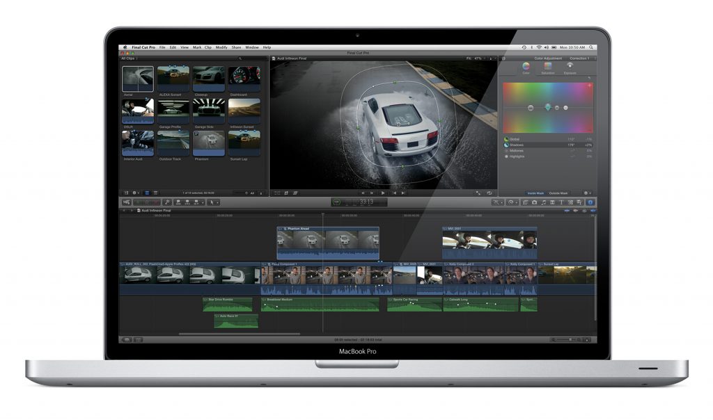Select the Shadows color row
The width and height of the screenshot is (713, 420).
coord(549,145)
